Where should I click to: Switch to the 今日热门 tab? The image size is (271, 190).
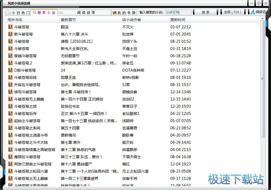18,12
